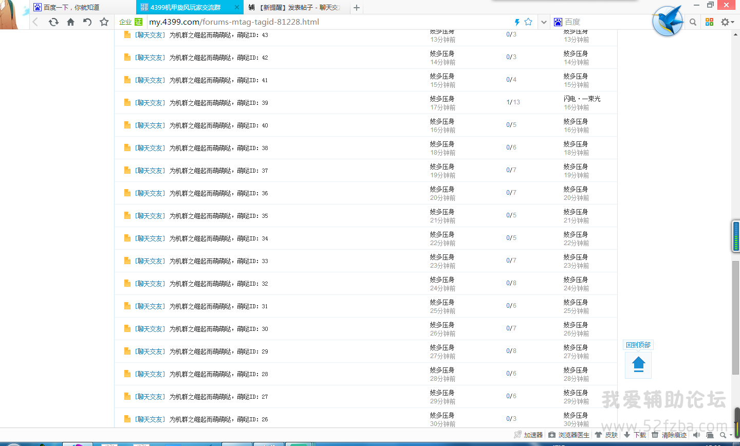Toggle the sound mute speaker icon

696,435
